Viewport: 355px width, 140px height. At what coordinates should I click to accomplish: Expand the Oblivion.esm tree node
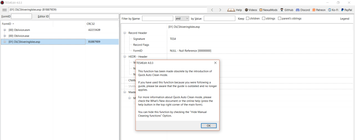[5, 30]
